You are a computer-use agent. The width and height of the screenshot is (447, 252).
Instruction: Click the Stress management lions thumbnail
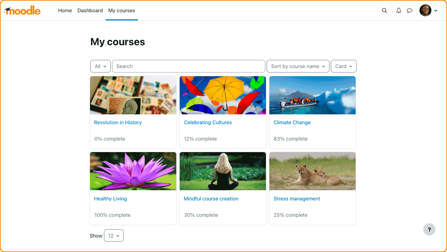[312, 171]
